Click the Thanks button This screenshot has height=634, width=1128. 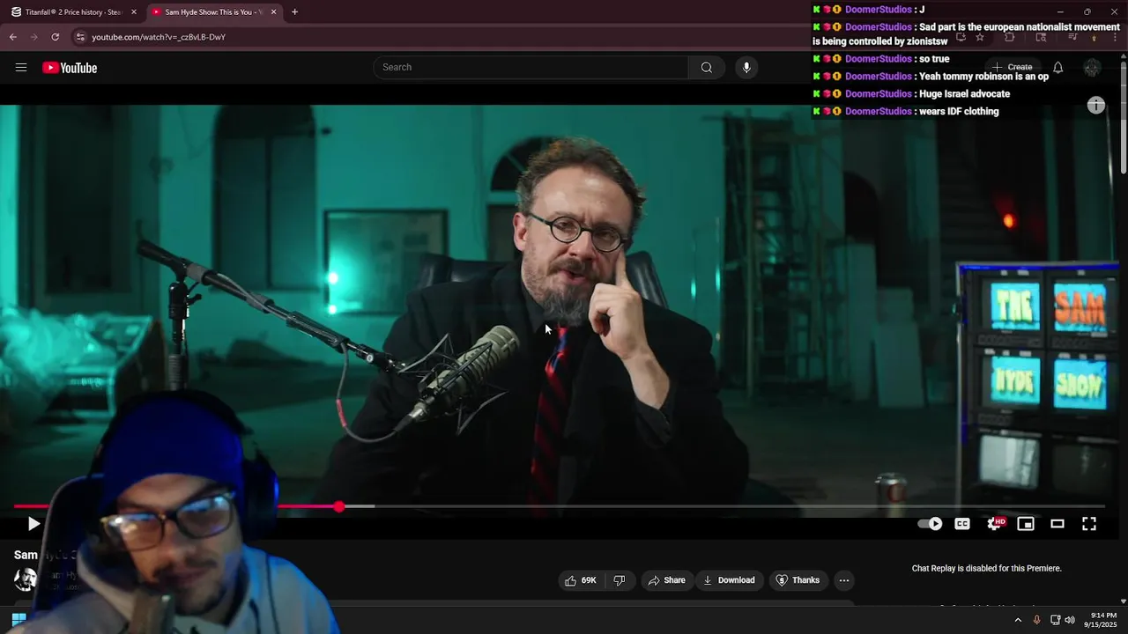[798, 580]
